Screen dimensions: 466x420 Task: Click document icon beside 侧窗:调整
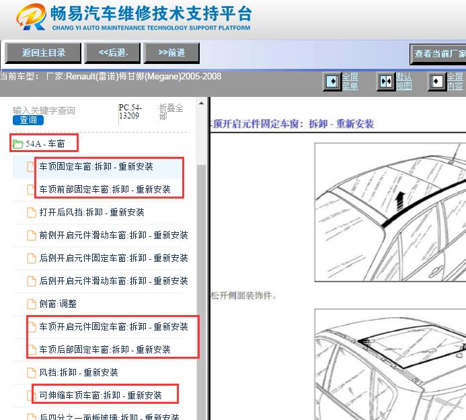click(x=31, y=304)
